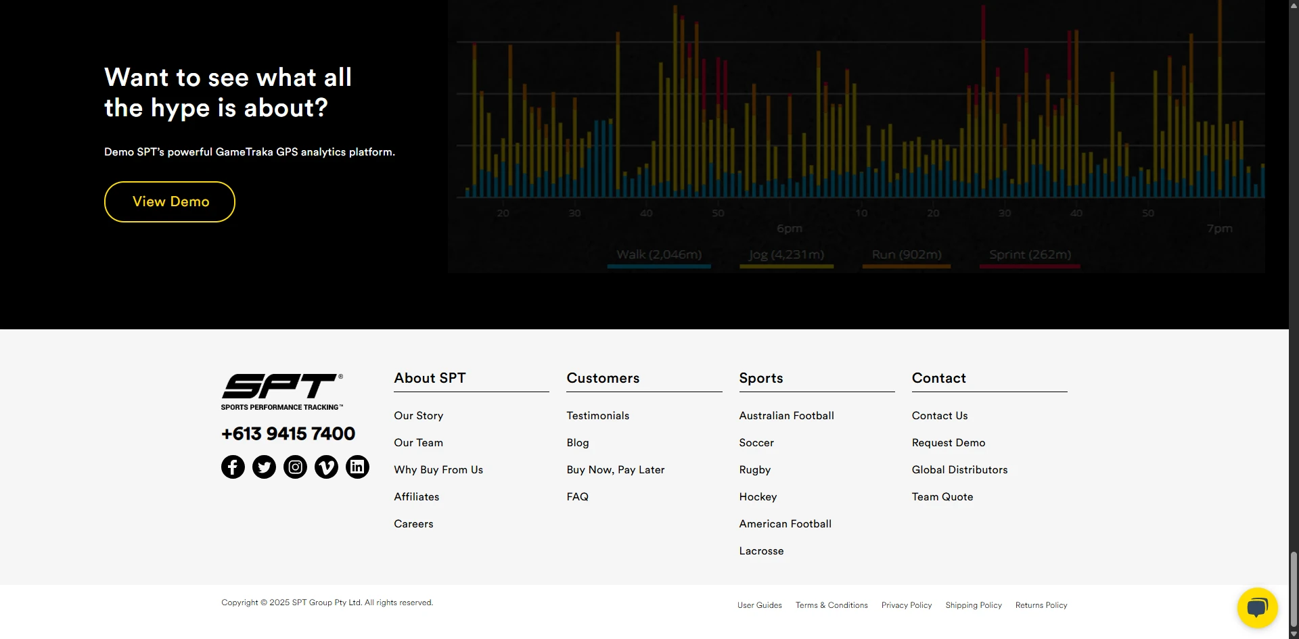Open the Our Story page

[418, 416]
